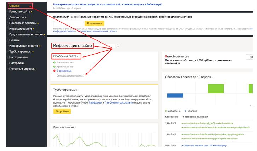257x151 pixels.
Task: Click the 0 удалено legend label
Action: pos(191,111)
